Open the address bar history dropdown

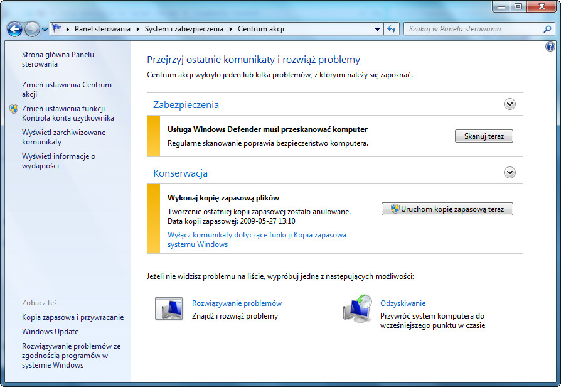pyautogui.click(x=377, y=30)
